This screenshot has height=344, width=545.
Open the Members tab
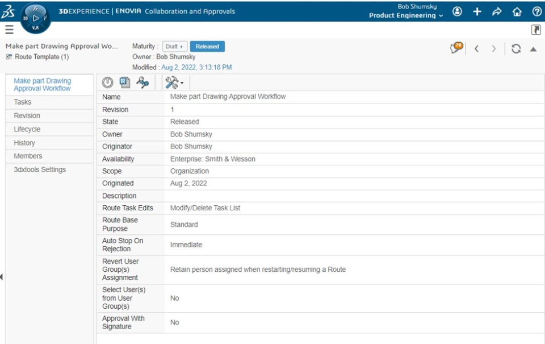click(49, 156)
